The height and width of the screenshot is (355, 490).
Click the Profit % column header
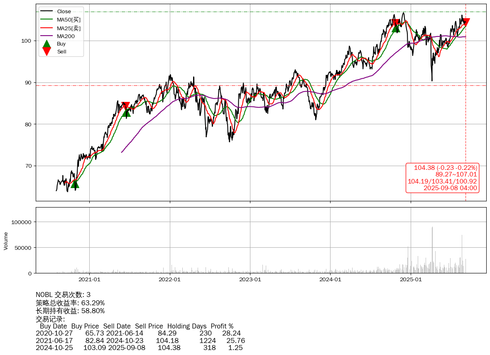(x=222, y=326)
